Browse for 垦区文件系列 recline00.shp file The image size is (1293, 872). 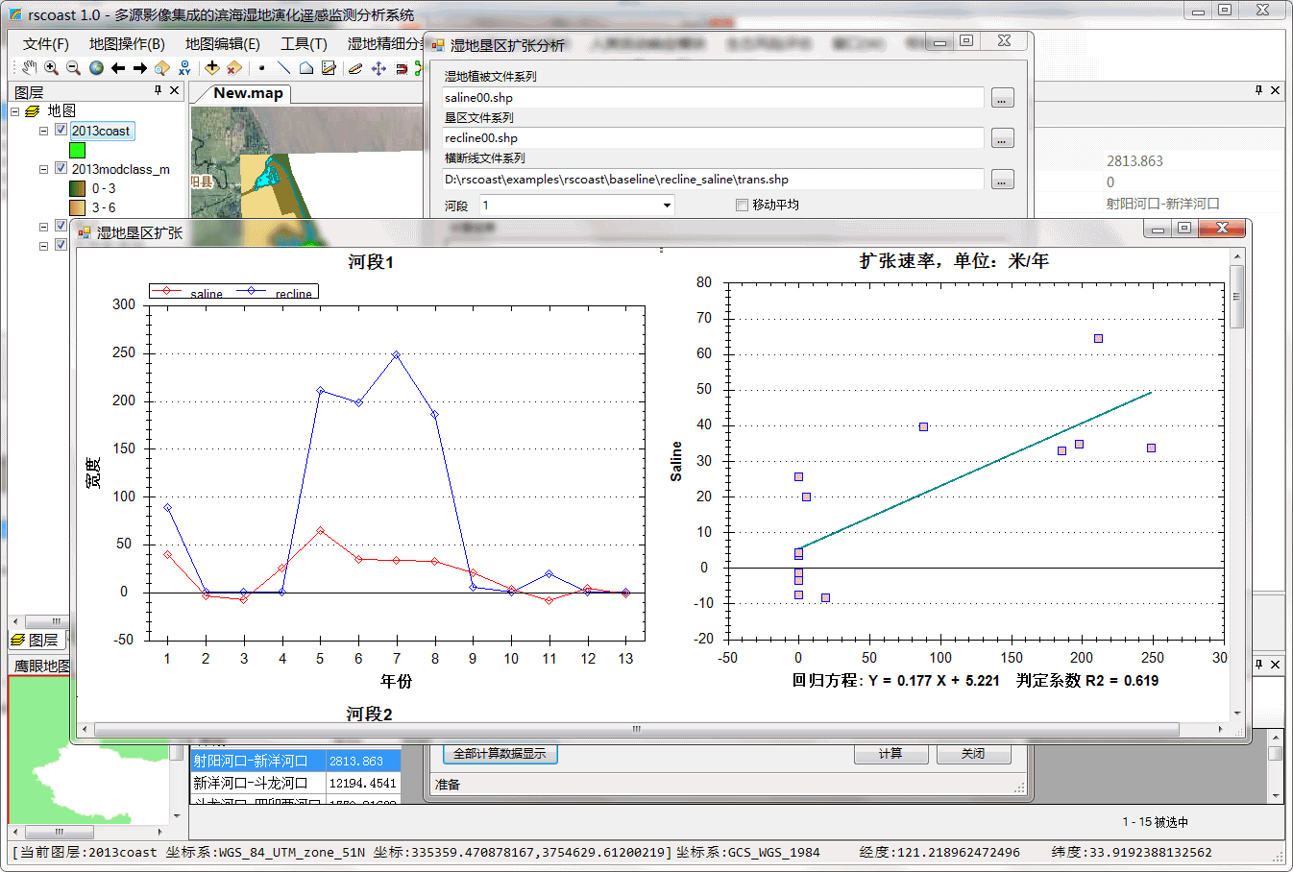pyautogui.click(x=1002, y=138)
